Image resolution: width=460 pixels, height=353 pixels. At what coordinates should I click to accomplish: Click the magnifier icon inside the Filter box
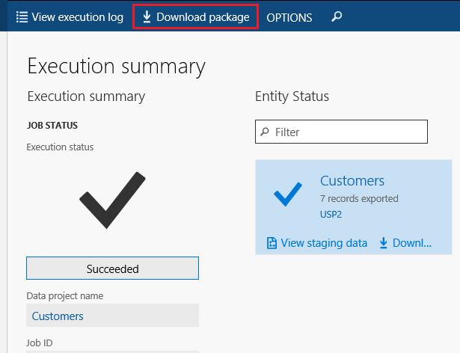pos(265,132)
